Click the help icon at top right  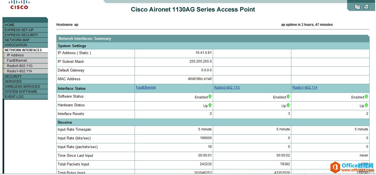pyautogui.click(x=357, y=6)
